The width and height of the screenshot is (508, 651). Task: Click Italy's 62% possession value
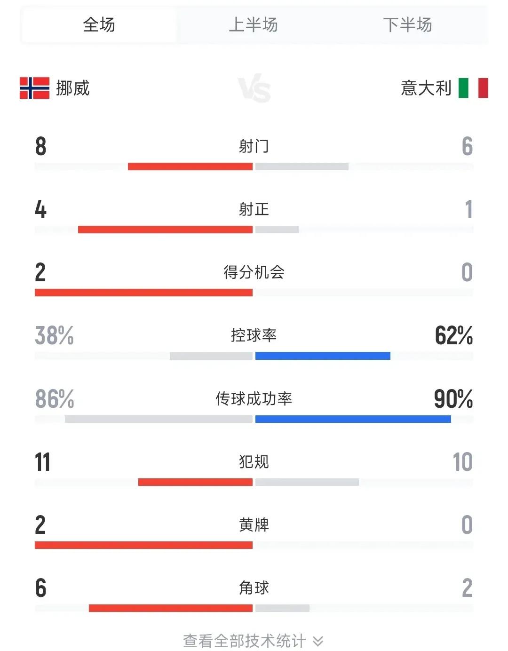(x=454, y=335)
